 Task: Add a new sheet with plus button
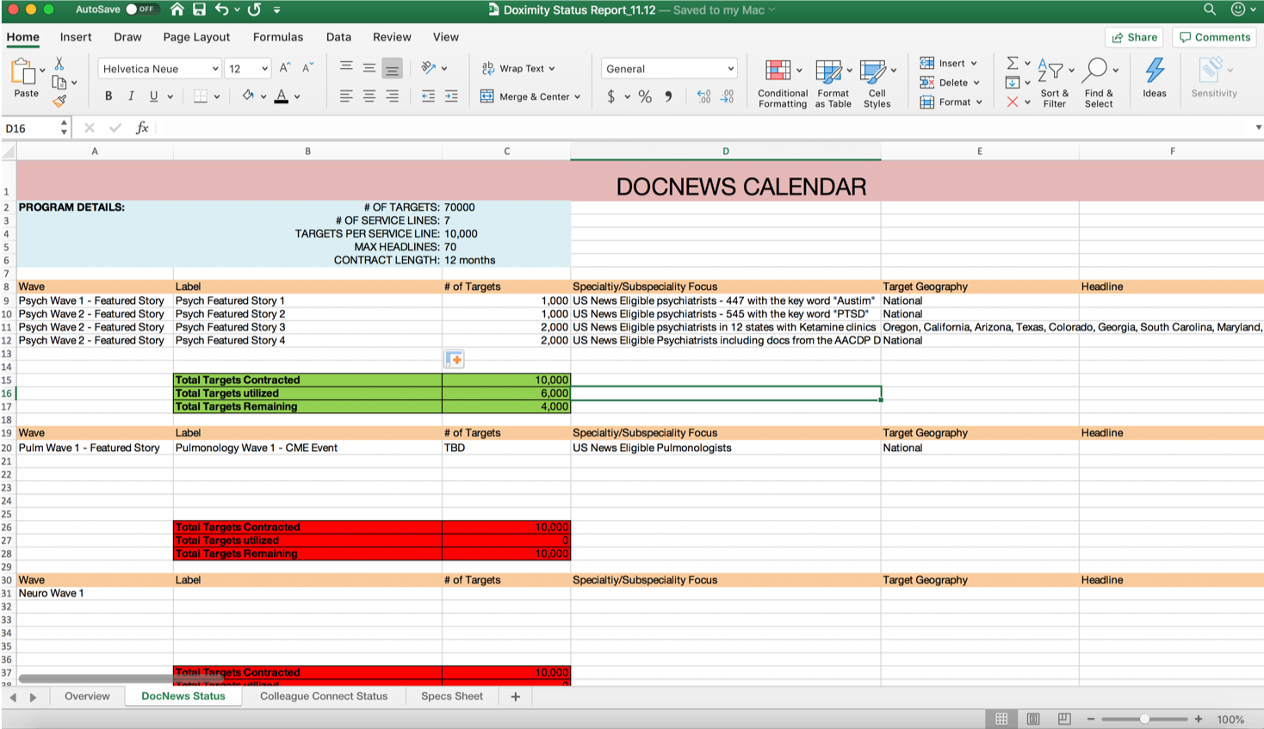point(515,696)
